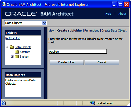This screenshot has height=107, width=131.
Task: Click the subfolder name field containing Auction
Action: point(78,52)
